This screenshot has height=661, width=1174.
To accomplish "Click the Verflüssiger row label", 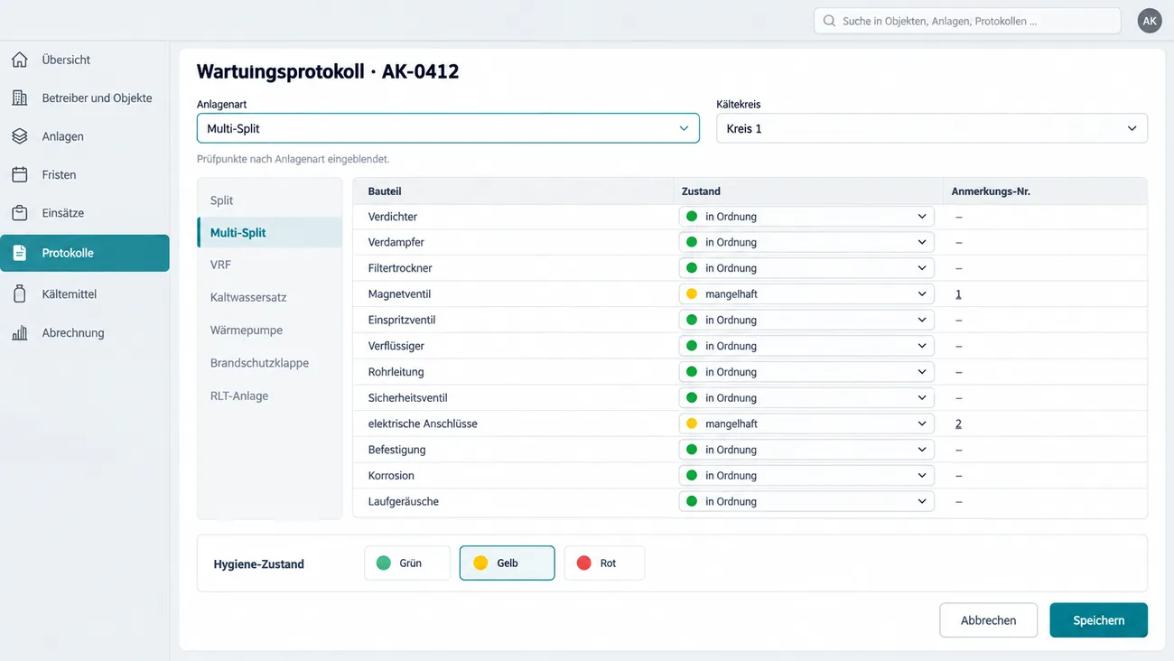I will click(x=396, y=346).
